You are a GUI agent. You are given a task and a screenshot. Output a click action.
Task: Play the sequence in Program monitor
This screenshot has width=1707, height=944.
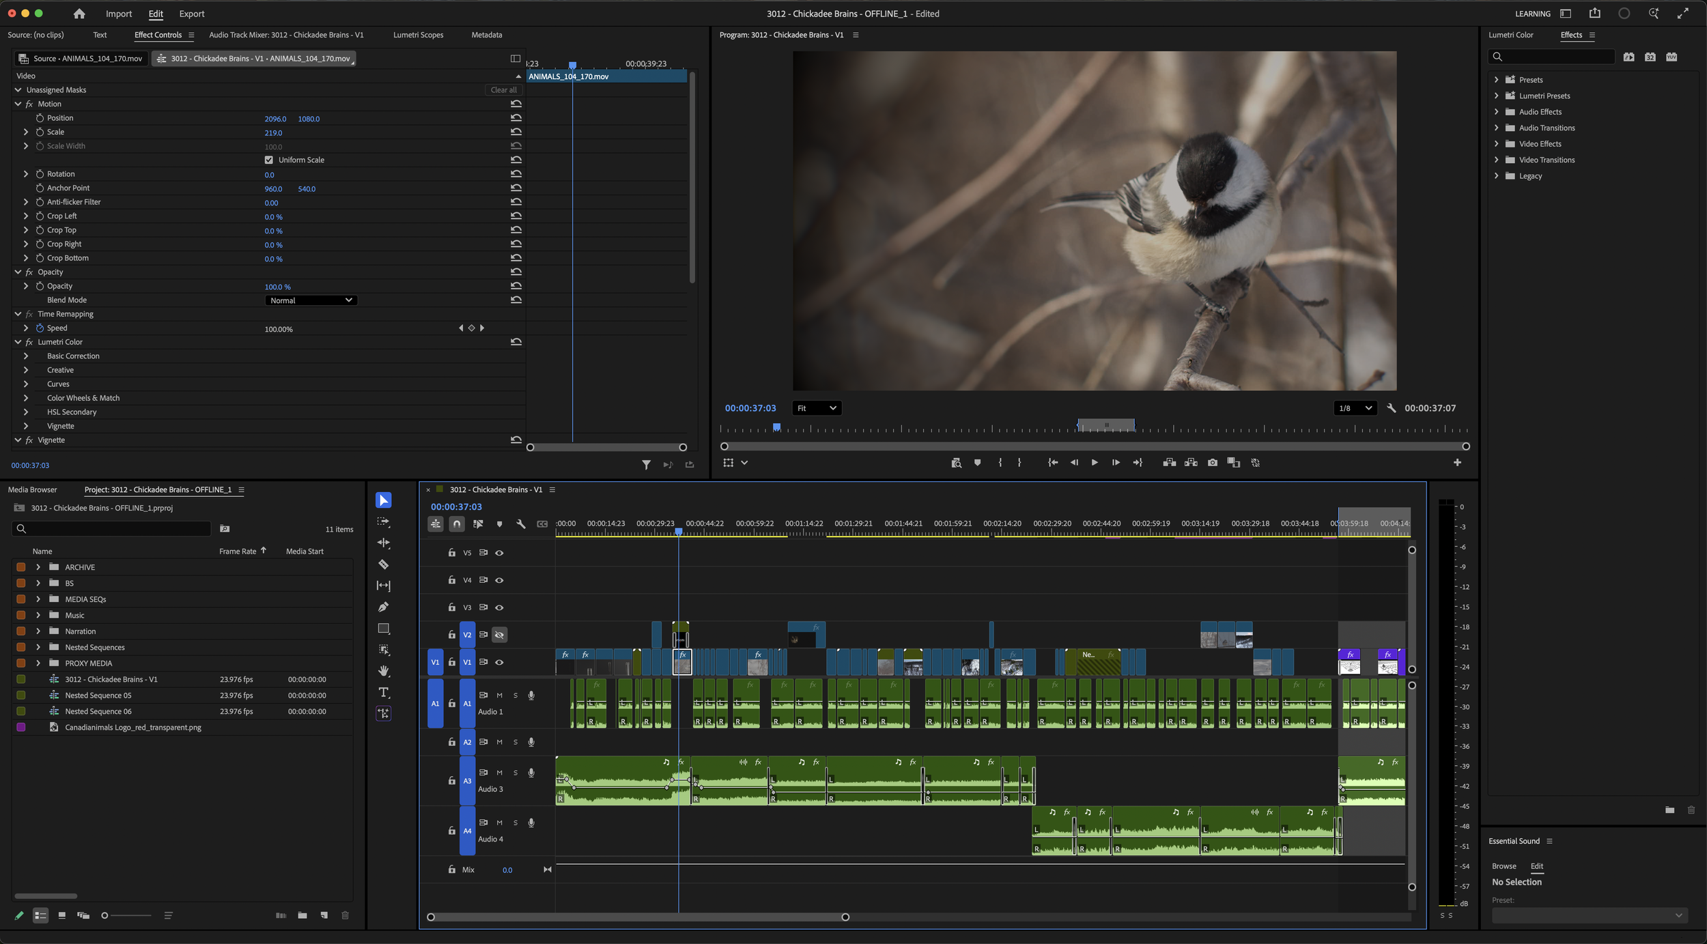pyautogui.click(x=1095, y=463)
